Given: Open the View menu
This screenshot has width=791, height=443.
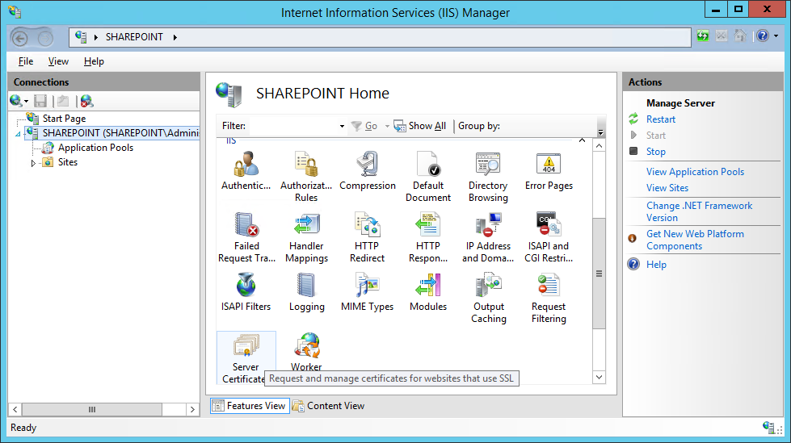Looking at the screenshot, I should tap(58, 61).
